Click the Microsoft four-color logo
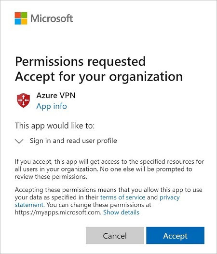 pos(21,18)
